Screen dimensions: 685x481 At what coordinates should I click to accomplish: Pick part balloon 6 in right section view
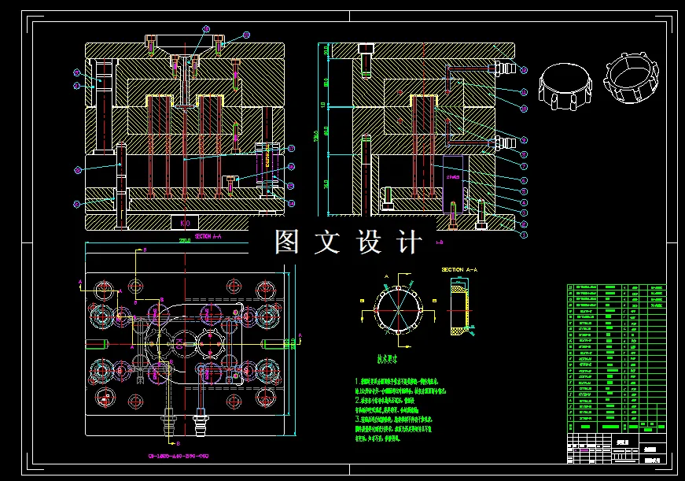pos(524,180)
